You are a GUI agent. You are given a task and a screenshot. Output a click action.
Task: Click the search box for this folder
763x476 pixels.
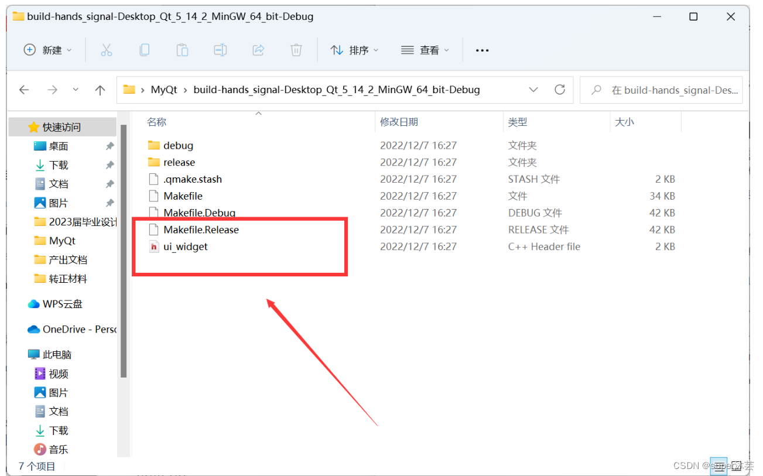click(661, 90)
